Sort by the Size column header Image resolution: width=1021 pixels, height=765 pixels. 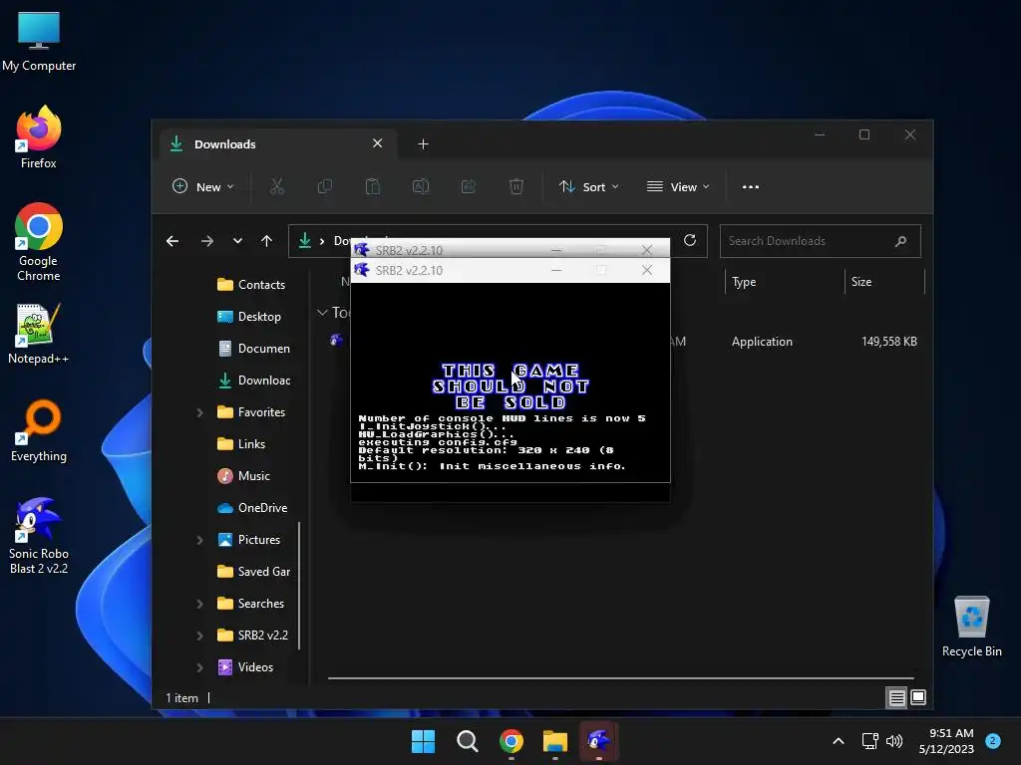[x=884, y=282]
